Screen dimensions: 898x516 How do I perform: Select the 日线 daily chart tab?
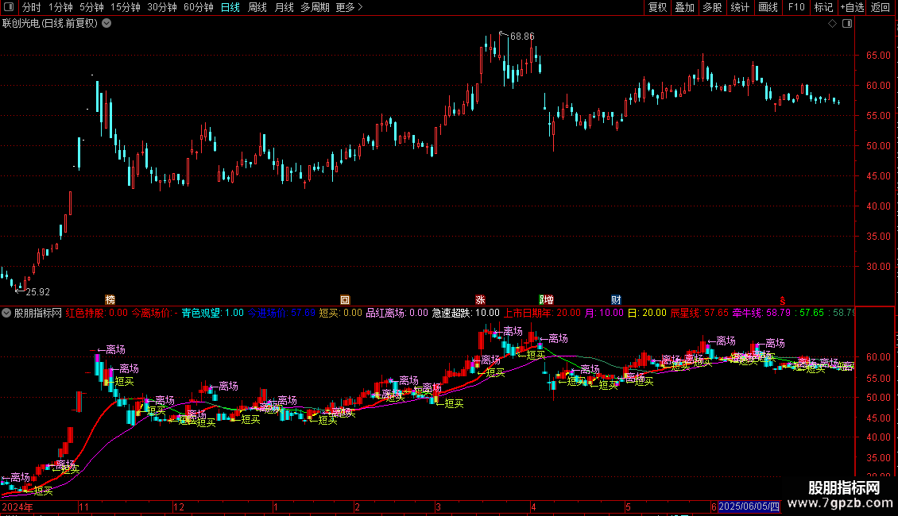click(x=230, y=7)
